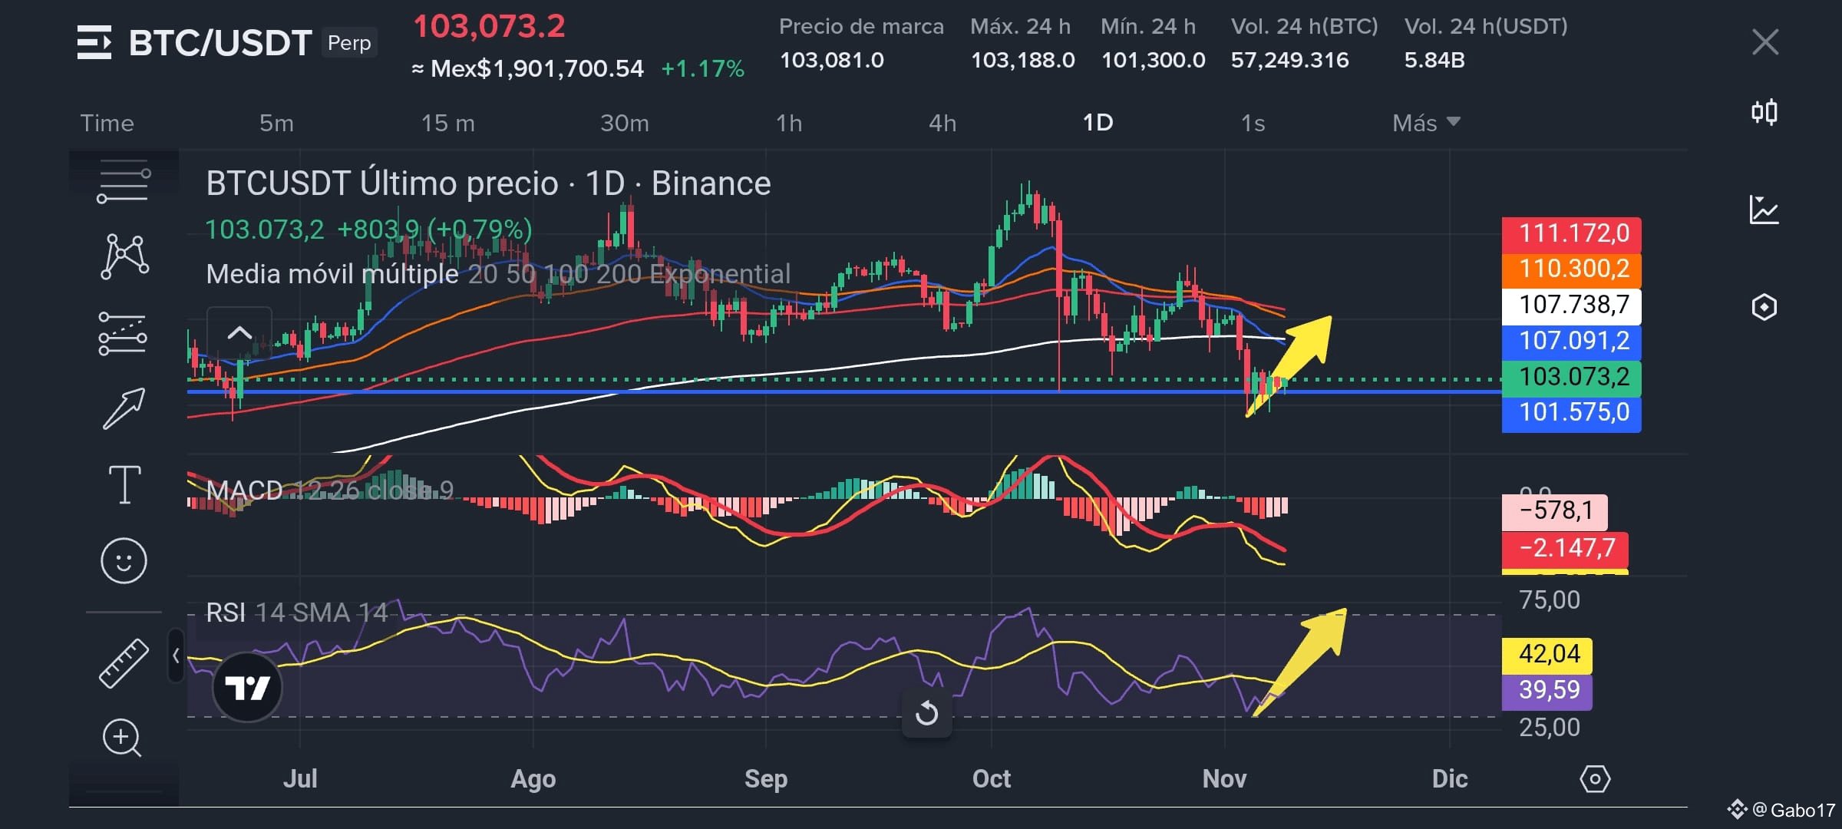
Task: Select the zoom in magnifier tool
Action: click(x=122, y=738)
